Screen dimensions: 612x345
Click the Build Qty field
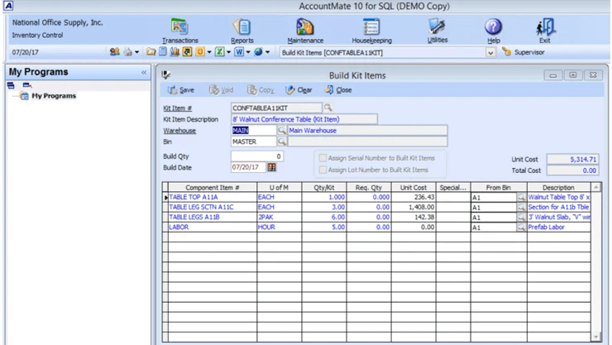coord(257,156)
